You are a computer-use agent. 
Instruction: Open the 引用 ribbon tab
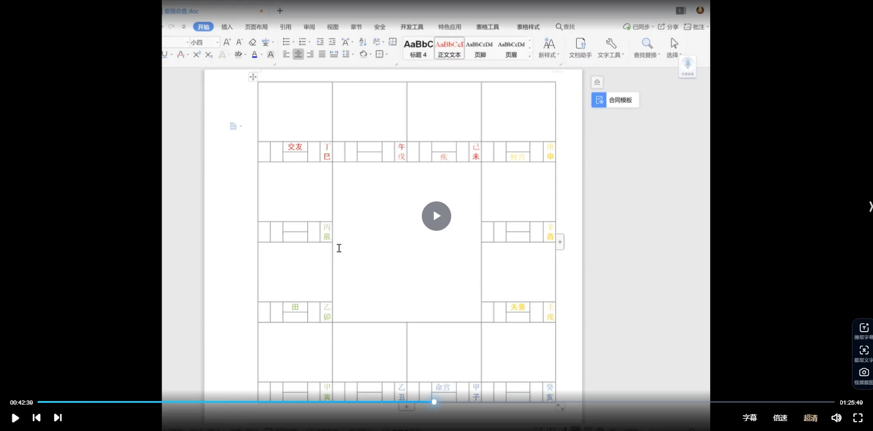(x=286, y=27)
